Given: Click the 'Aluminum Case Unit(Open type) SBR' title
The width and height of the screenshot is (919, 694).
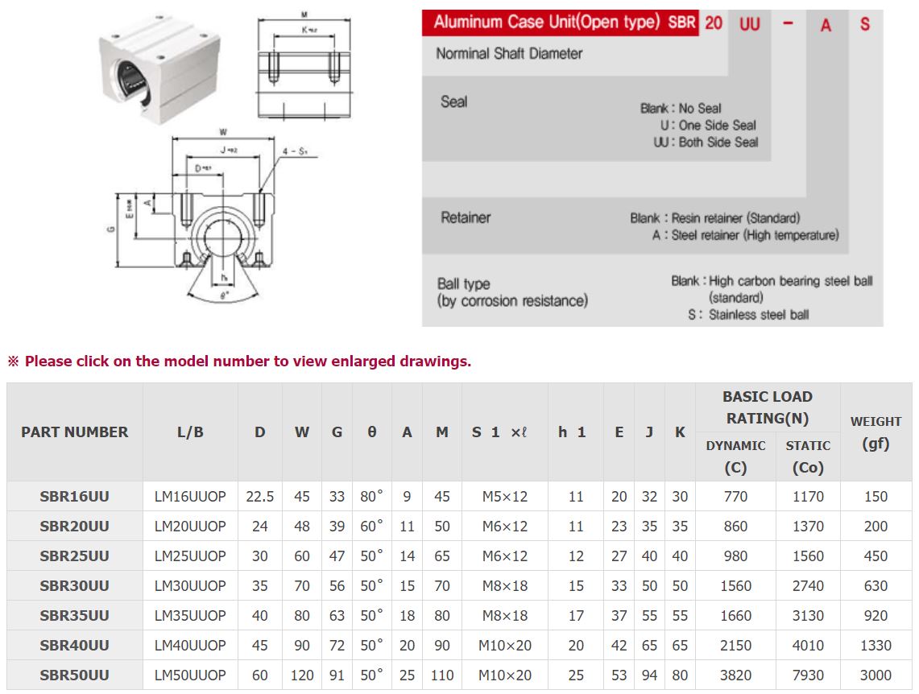Looking at the screenshot, I should [x=565, y=23].
